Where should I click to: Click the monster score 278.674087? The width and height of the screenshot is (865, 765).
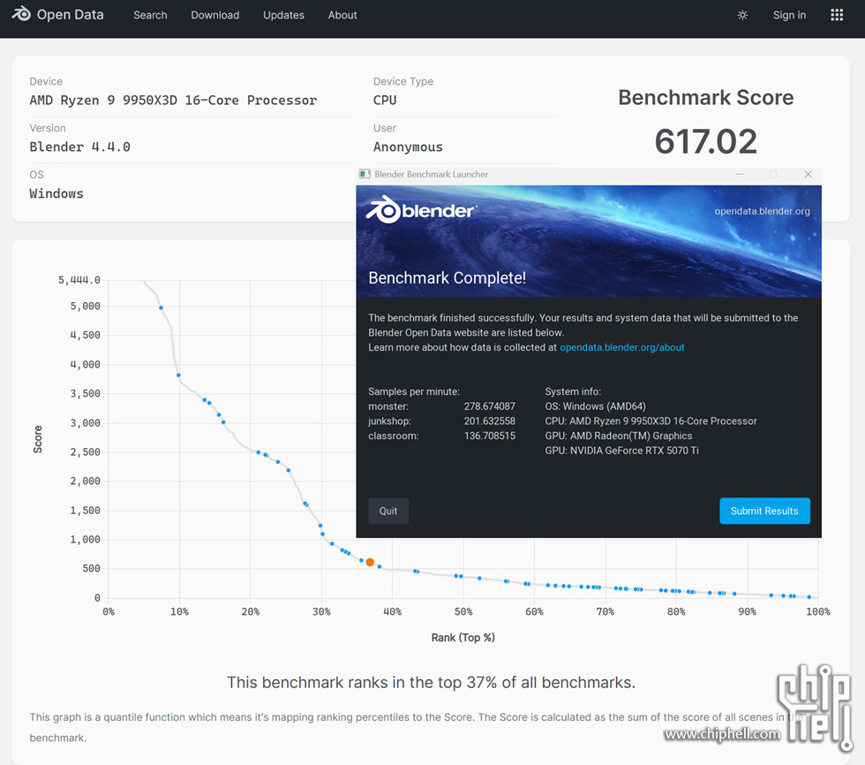[489, 405]
